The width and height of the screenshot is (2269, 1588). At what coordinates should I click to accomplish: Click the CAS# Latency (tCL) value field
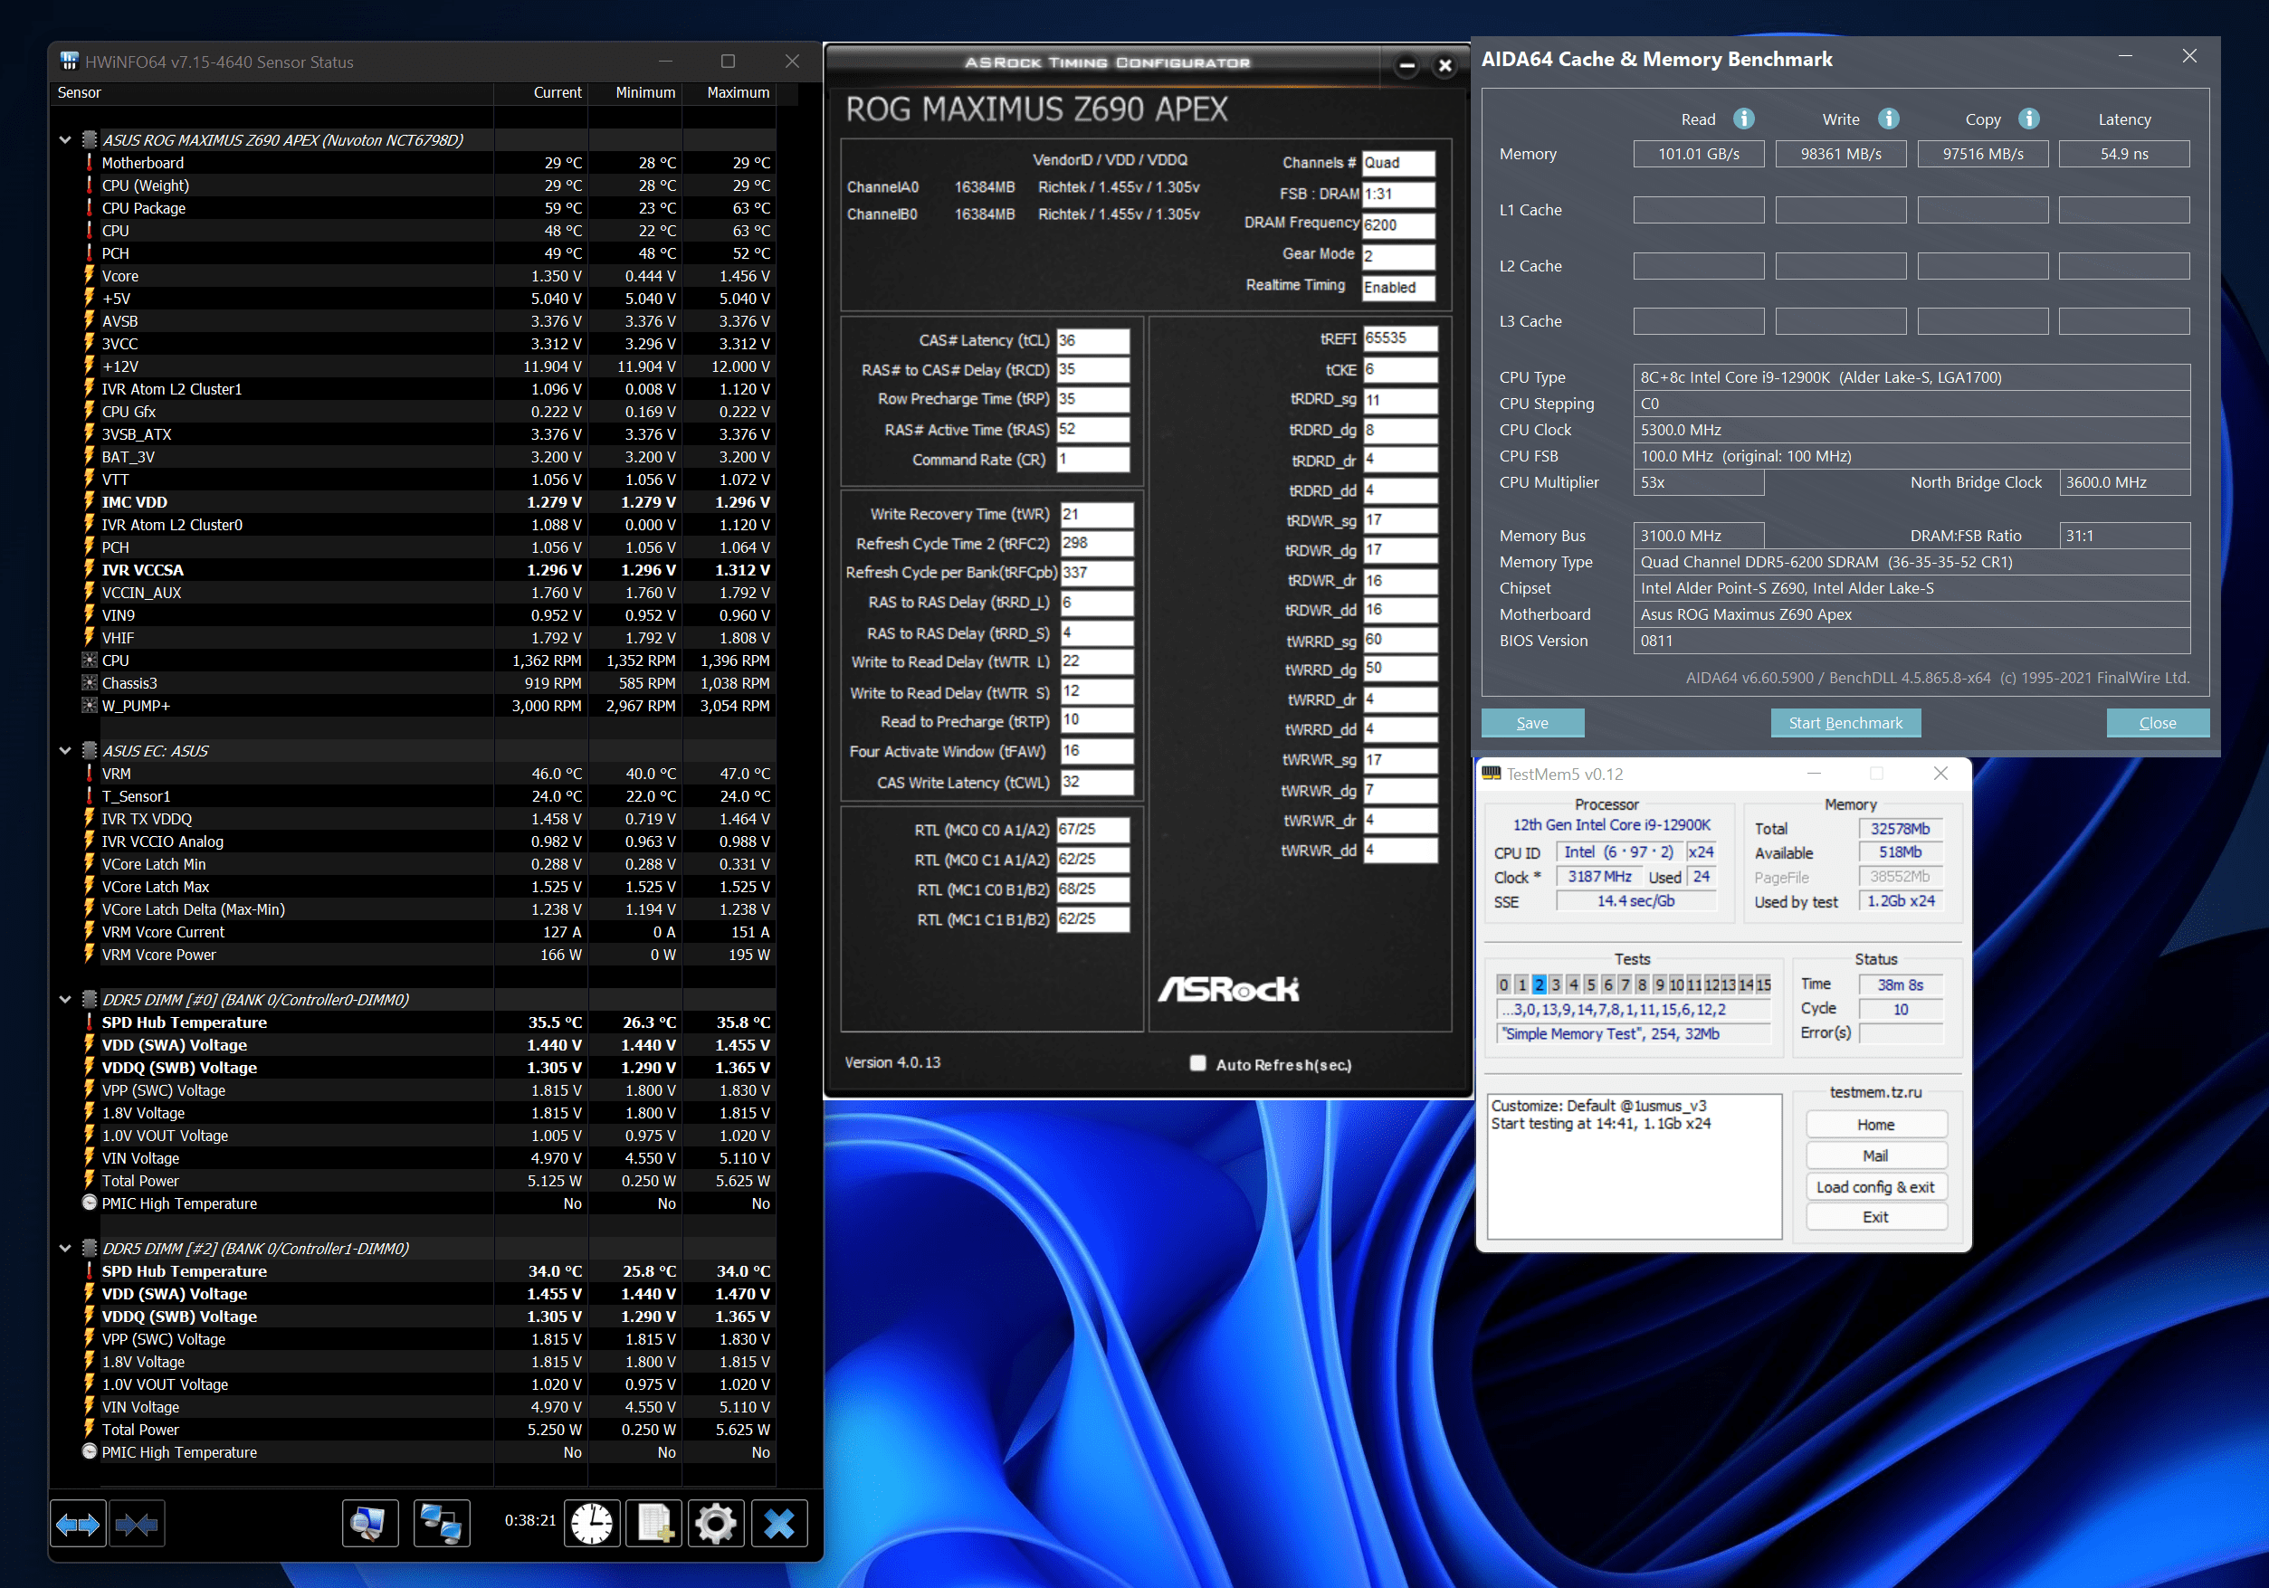click(1092, 340)
